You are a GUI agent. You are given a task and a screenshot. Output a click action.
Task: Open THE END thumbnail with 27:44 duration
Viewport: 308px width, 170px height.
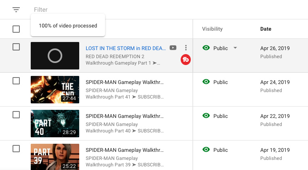tap(55, 90)
